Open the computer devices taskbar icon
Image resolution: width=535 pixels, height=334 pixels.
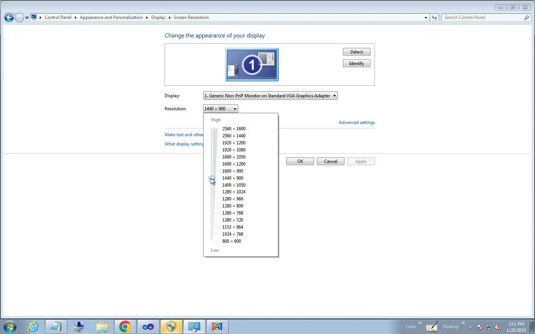(79, 327)
